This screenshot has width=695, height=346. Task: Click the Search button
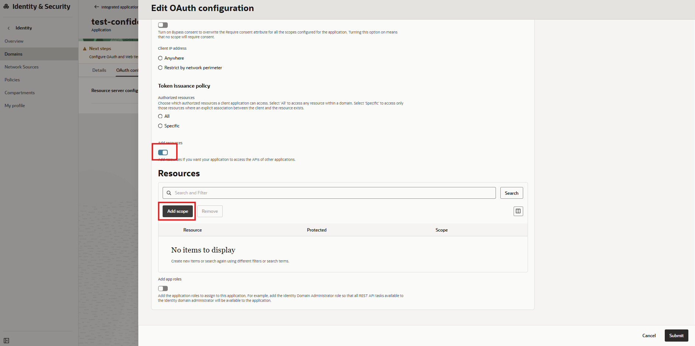(x=511, y=193)
